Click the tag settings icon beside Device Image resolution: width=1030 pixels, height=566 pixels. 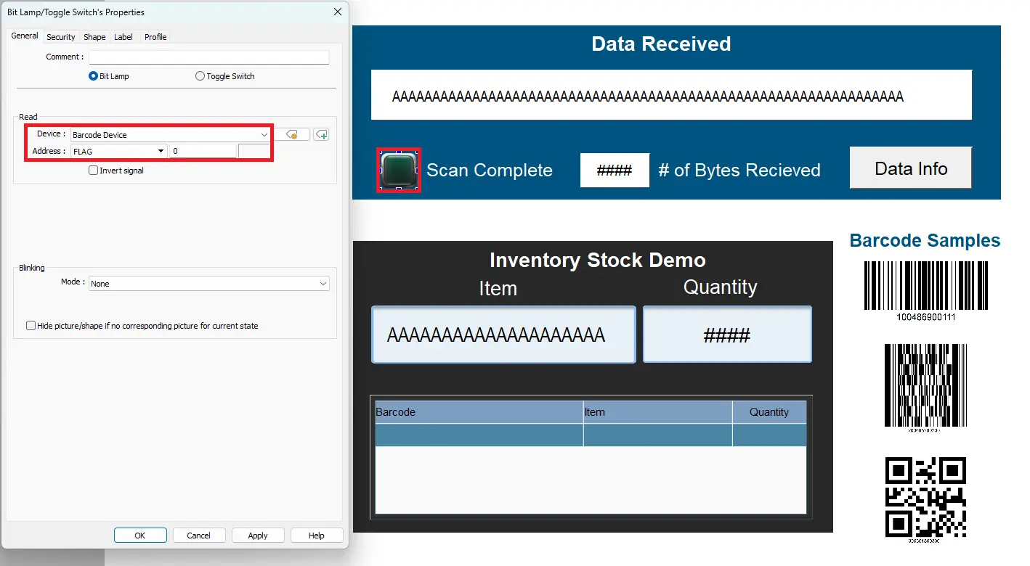coord(292,134)
